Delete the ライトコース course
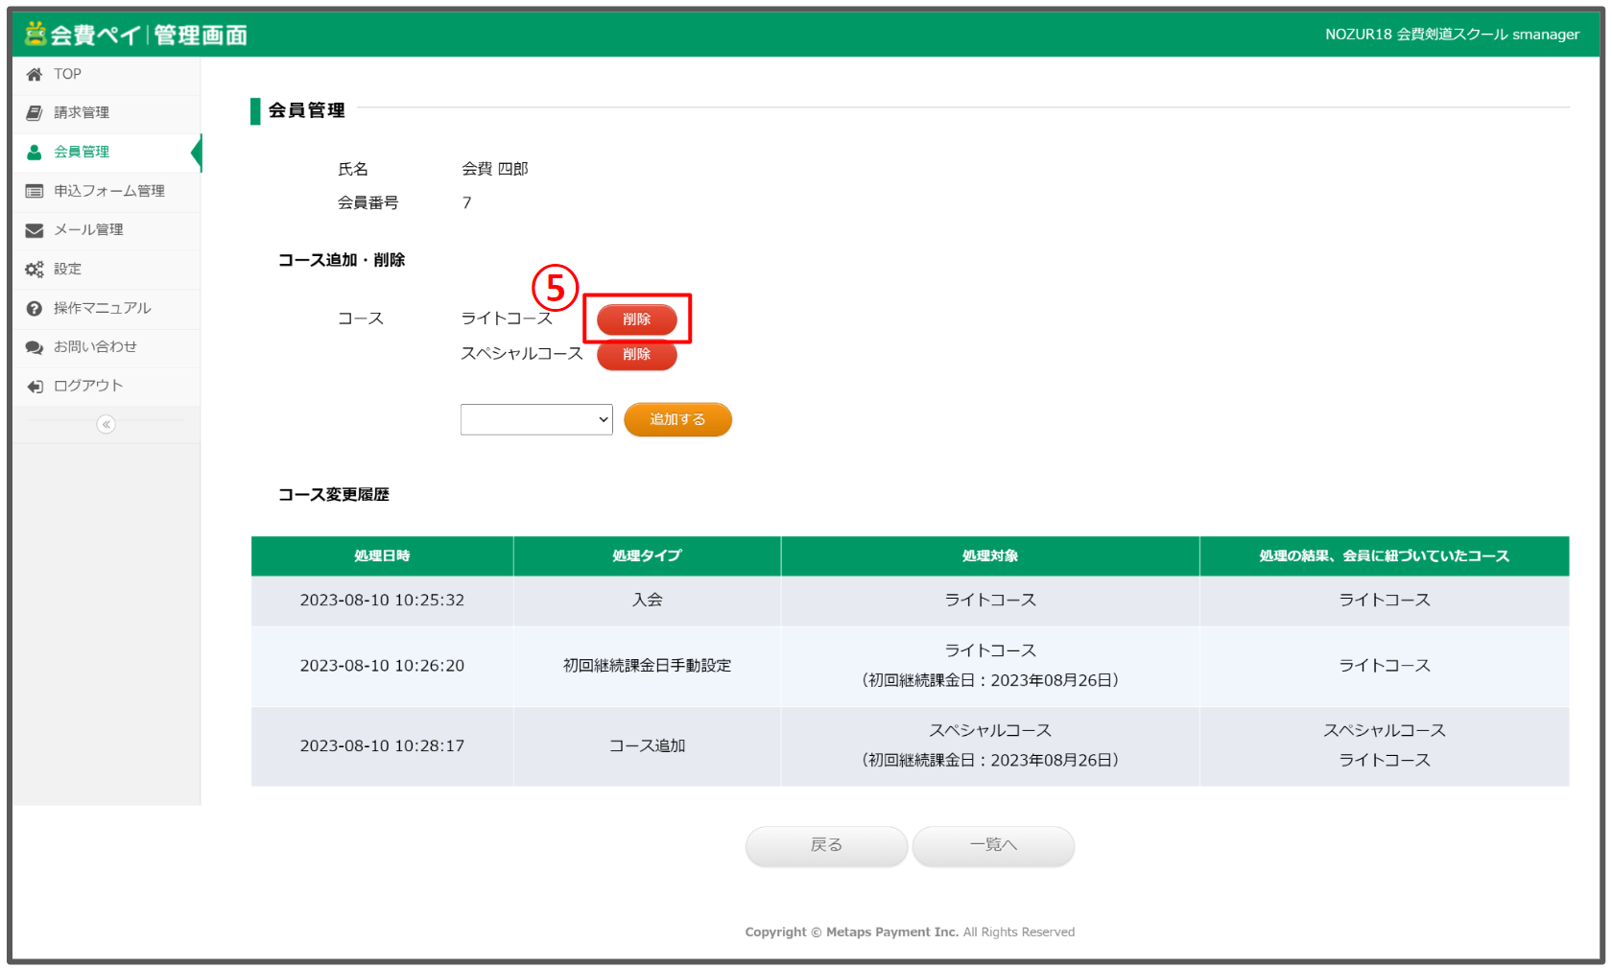 [x=636, y=319]
